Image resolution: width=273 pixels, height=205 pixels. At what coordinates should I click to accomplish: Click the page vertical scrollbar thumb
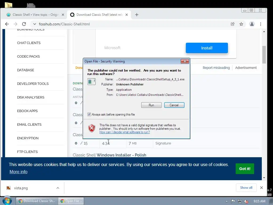pyautogui.click(x=264, y=54)
